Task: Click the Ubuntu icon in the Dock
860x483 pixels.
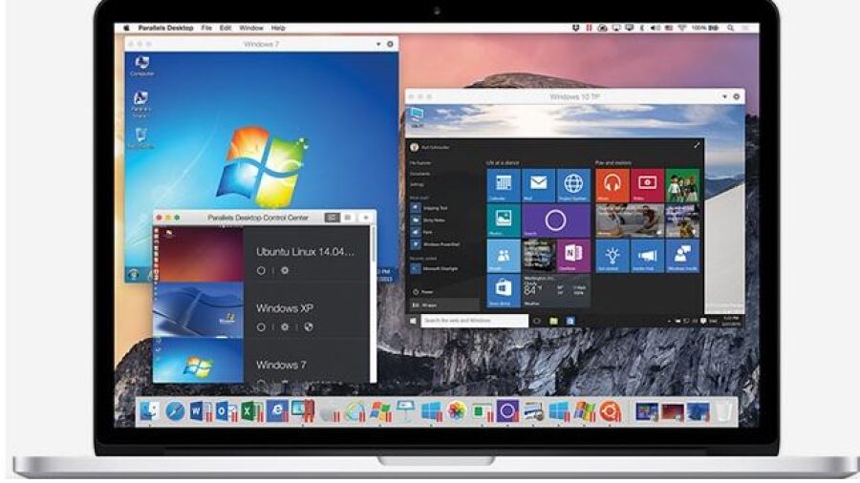Action: tap(610, 411)
